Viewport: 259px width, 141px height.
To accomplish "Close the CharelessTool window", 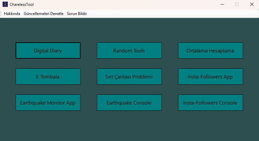I will 252,5.
